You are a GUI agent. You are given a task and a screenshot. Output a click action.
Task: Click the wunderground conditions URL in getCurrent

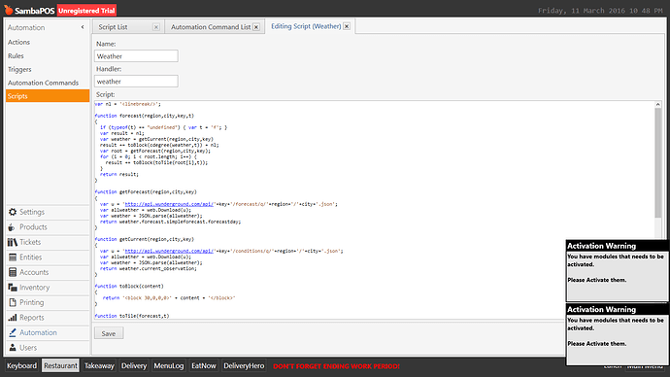(169, 252)
